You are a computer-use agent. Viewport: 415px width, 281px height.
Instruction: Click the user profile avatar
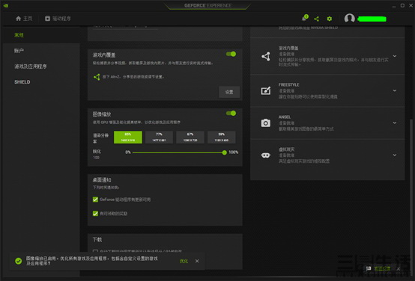pyautogui.click(x=349, y=18)
